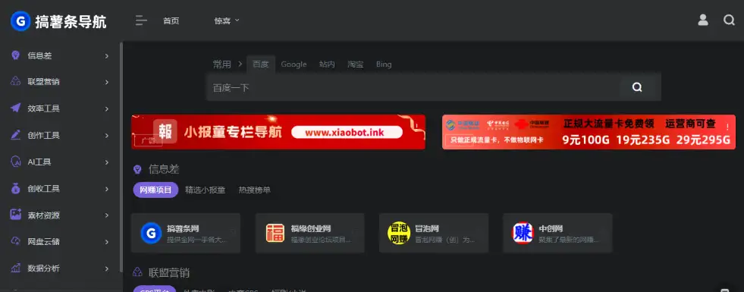
Task: Click the 信息差 section heading text
Action: click(164, 169)
